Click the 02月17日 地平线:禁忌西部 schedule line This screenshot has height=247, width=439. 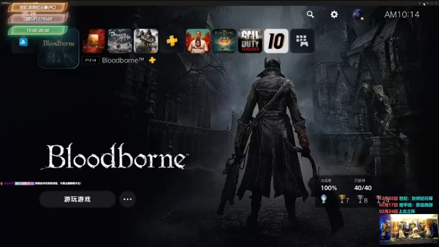point(406,205)
